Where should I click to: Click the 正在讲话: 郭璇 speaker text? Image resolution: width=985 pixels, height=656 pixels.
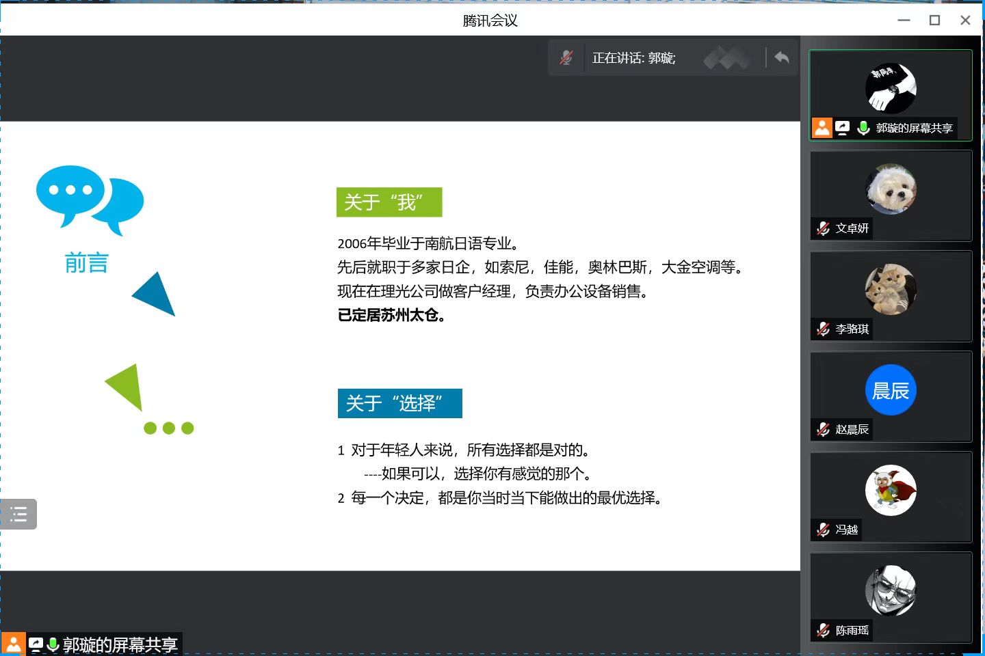[x=633, y=58]
